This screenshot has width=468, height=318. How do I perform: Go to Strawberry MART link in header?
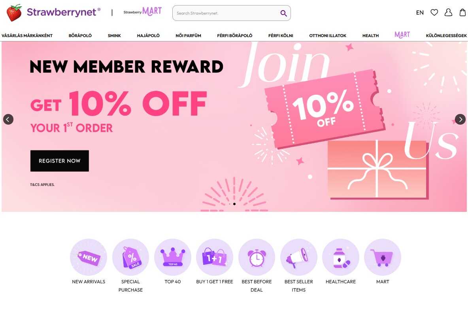pos(142,11)
